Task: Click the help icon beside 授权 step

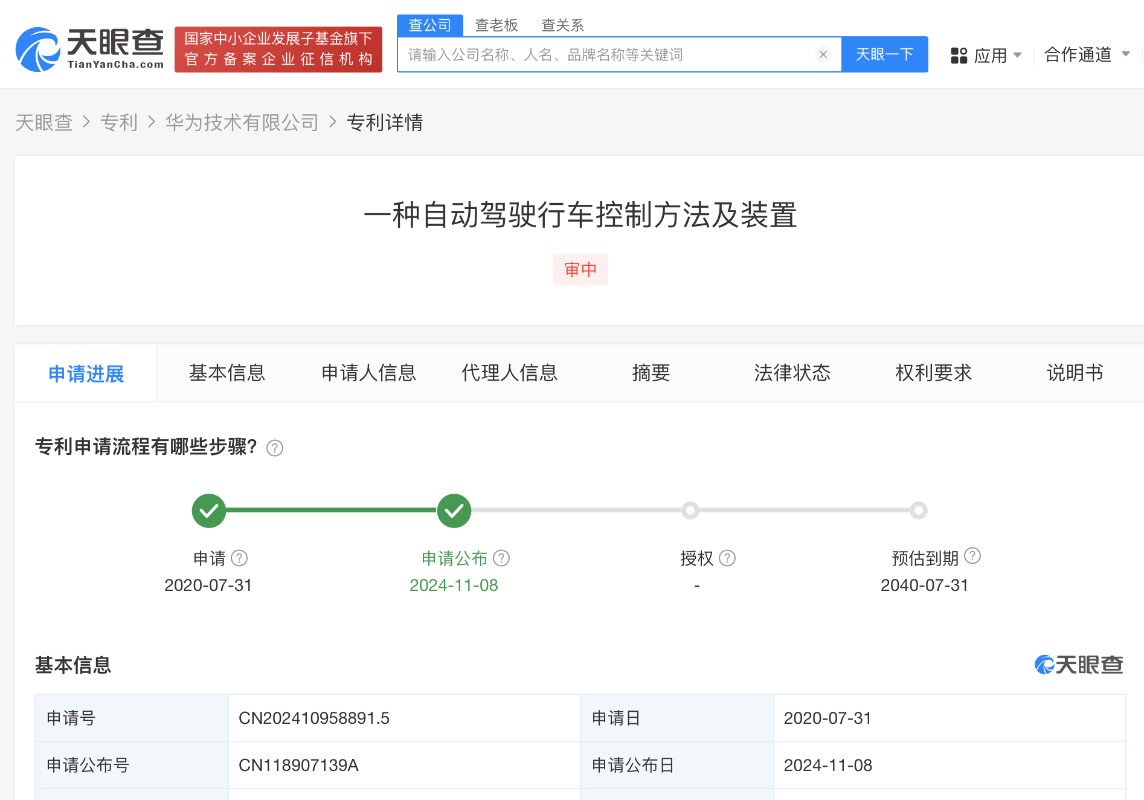Action: tap(727, 558)
